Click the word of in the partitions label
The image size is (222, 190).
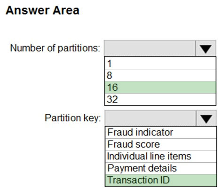[x=51, y=48]
